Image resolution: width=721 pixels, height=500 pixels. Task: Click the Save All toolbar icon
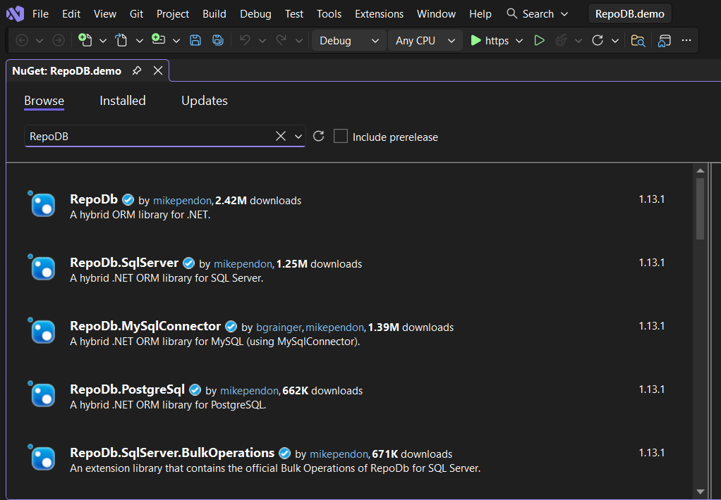coord(218,41)
